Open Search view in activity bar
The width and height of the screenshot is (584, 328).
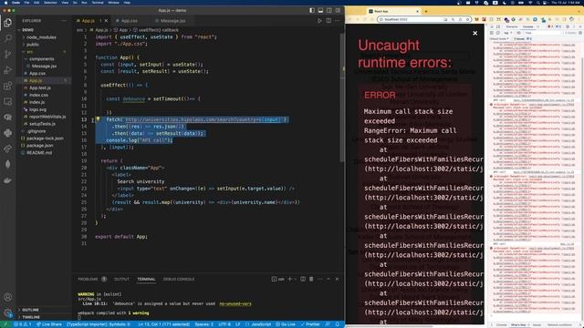coord(8,38)
